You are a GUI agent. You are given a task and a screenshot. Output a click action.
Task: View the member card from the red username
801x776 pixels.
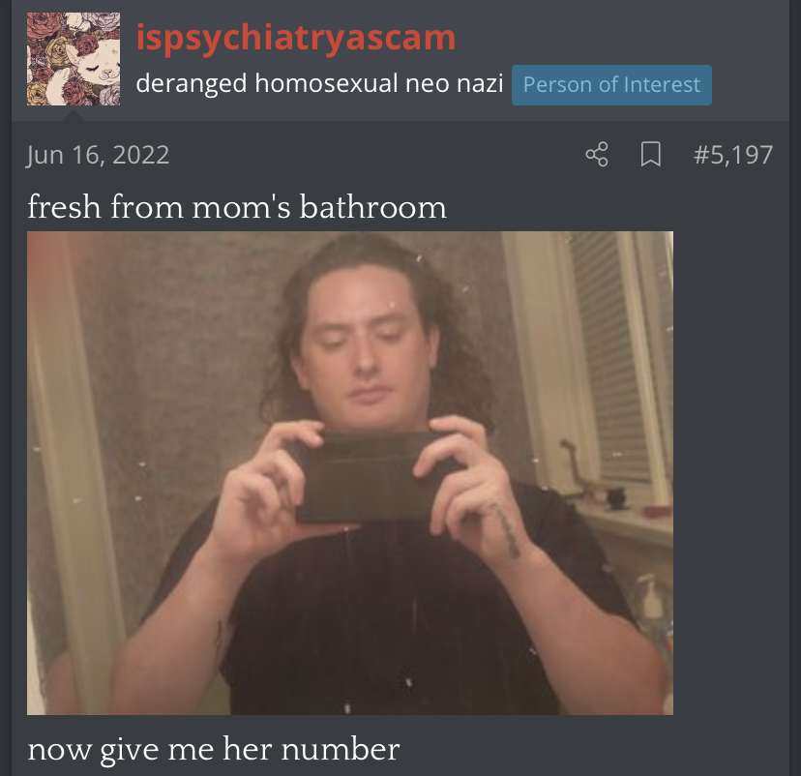(296, 38)
